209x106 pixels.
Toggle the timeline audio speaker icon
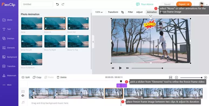click(23, 95)
